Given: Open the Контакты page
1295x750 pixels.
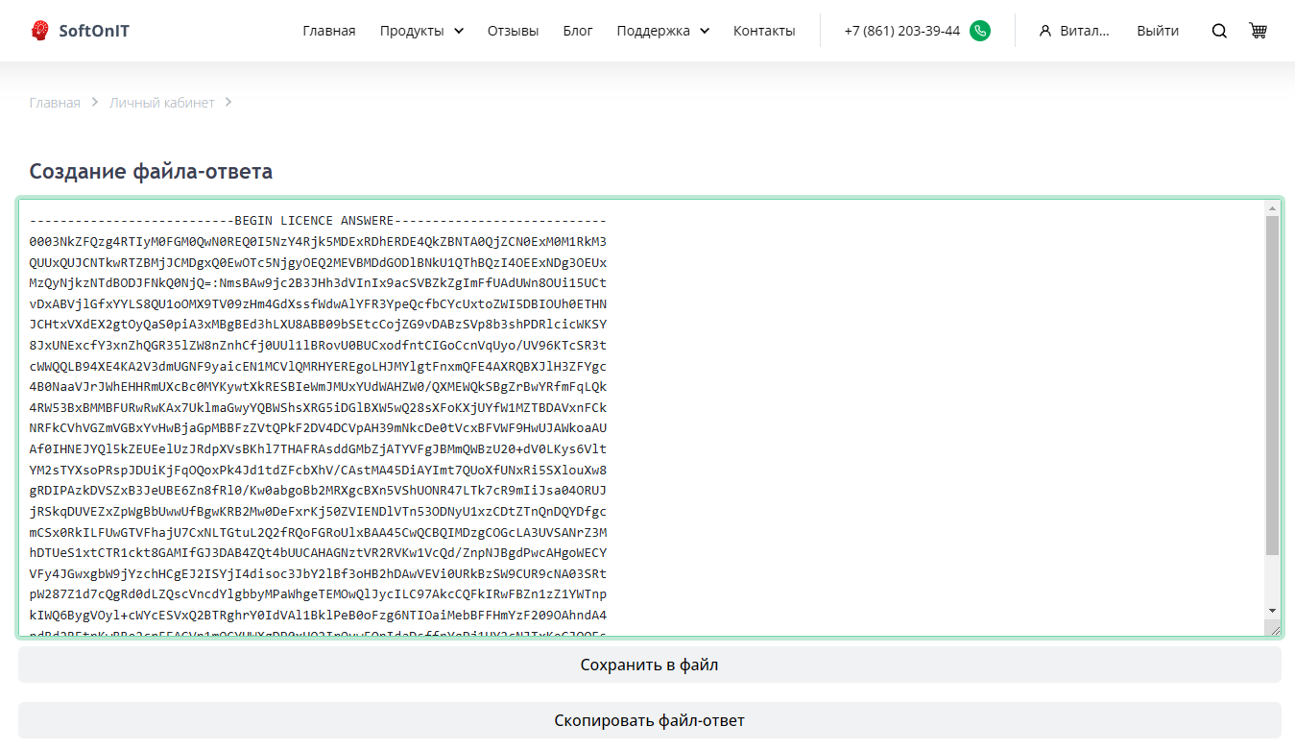Looking at the screenshot, I should click(x=764, y=31).
